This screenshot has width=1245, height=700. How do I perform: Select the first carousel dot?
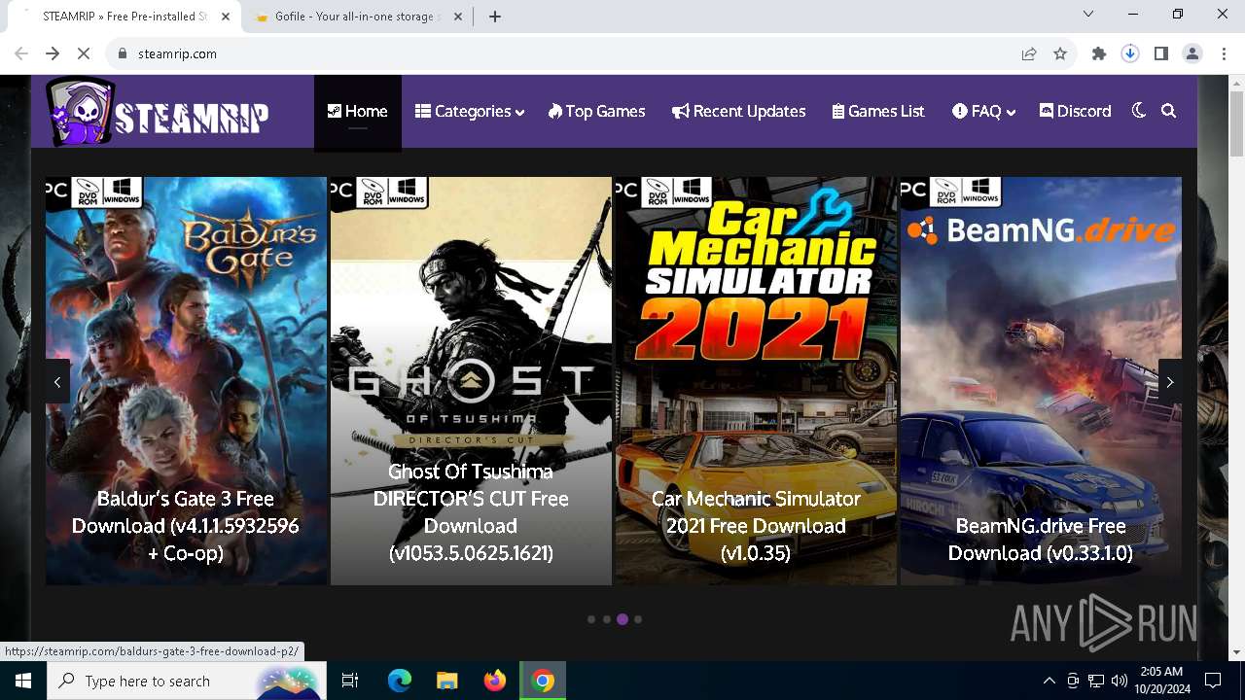(591, 619)
